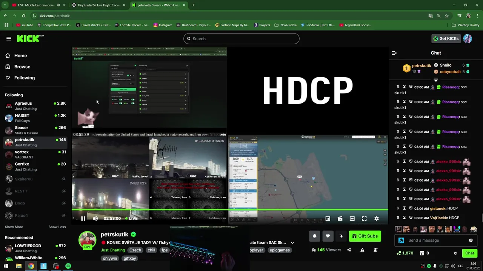The height and width of the screenshot is (271, 483).
Task: Collapse the chat panel arrow icon
Action: click(394, 53)
